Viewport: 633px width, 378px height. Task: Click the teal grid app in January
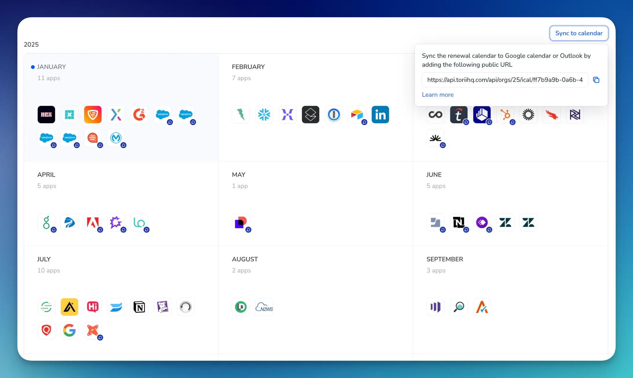[70, 114]
